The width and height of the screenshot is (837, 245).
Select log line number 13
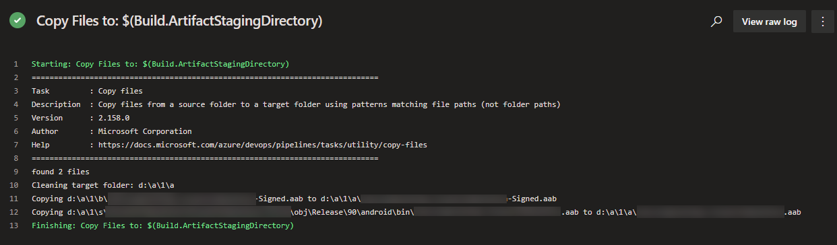click(15, 225)
